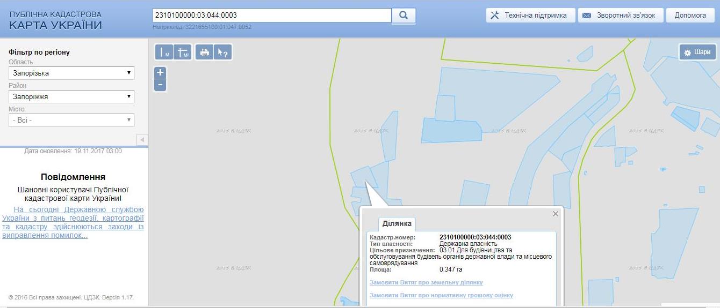Click the print map icon
The height and width of the screenshot is (308, 720).
(204, 52)
